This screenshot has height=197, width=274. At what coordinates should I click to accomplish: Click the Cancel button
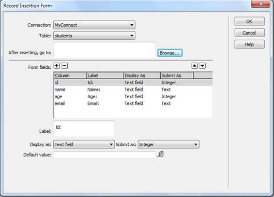(249, 33)
